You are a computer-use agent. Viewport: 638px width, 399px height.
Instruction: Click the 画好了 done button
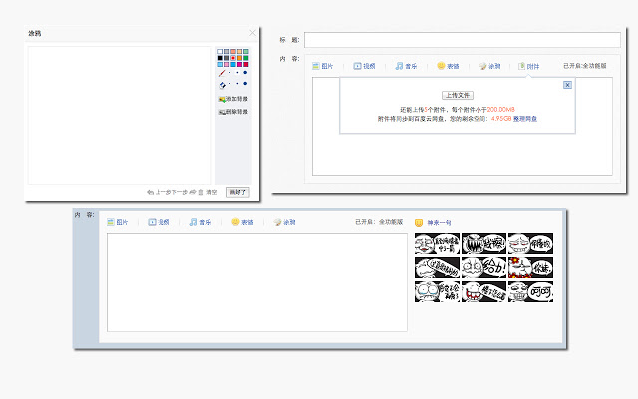pyautogui.click(x=238, y=192)
